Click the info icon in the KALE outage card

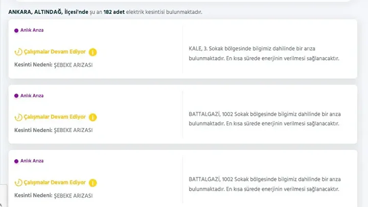(x=93, y=52)
